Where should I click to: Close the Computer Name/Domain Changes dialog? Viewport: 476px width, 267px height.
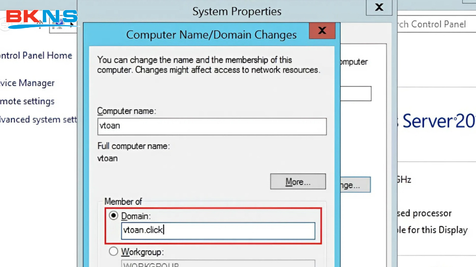[322, 32]
